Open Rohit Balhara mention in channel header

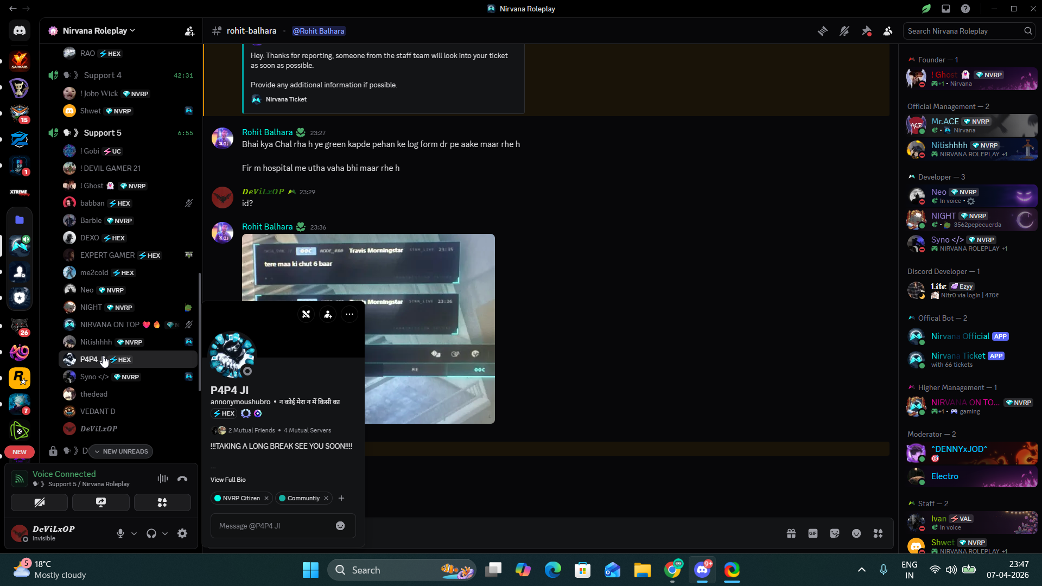pos(319,31)
